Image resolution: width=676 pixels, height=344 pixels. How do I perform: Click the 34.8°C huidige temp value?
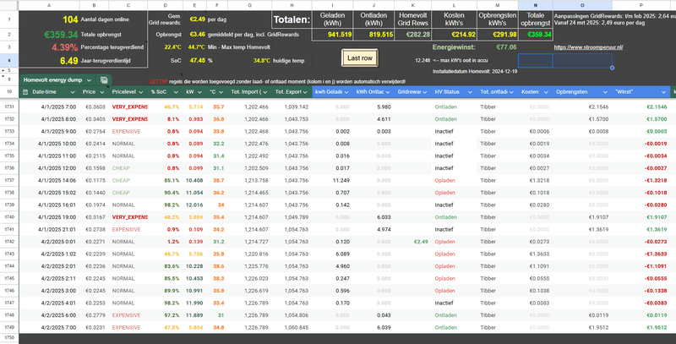pos(262,61)
